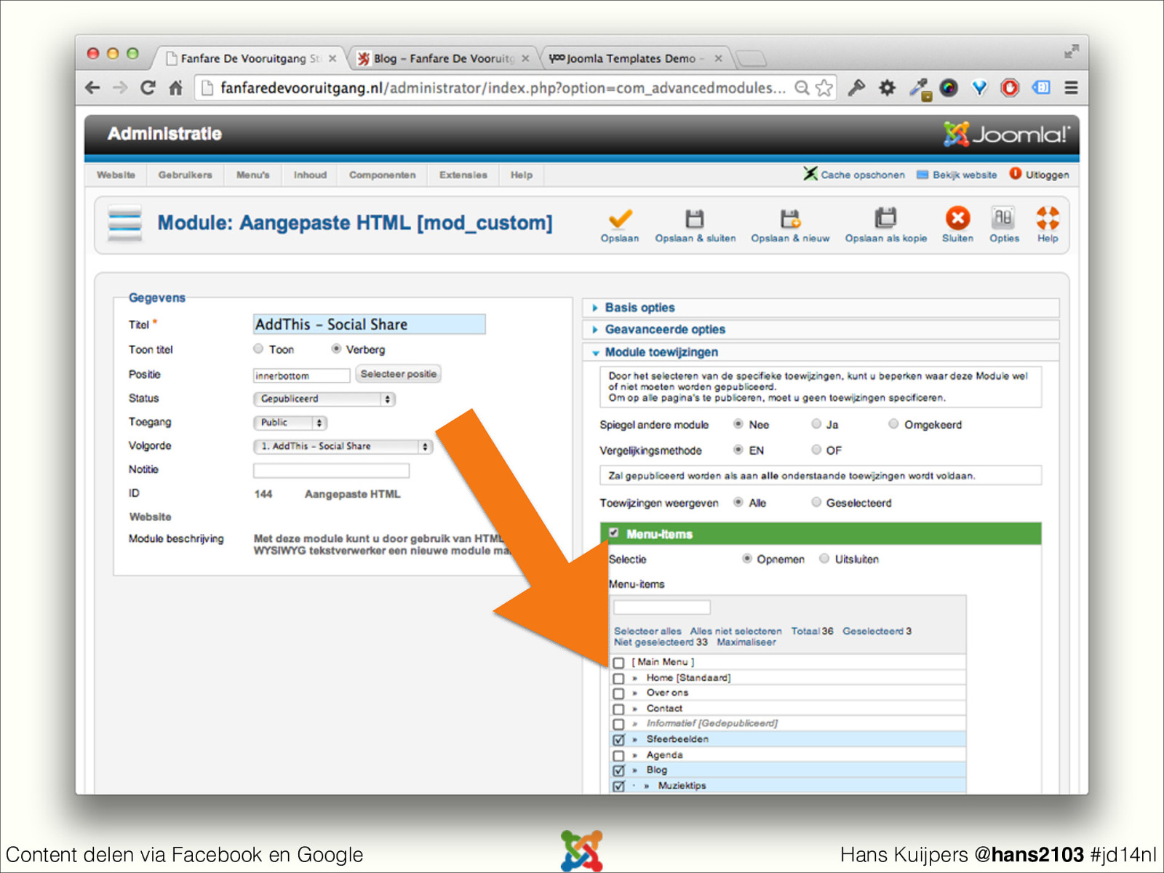
Task: Click the Opslaan save checkmark icon
Action: [x=620, y=218]
